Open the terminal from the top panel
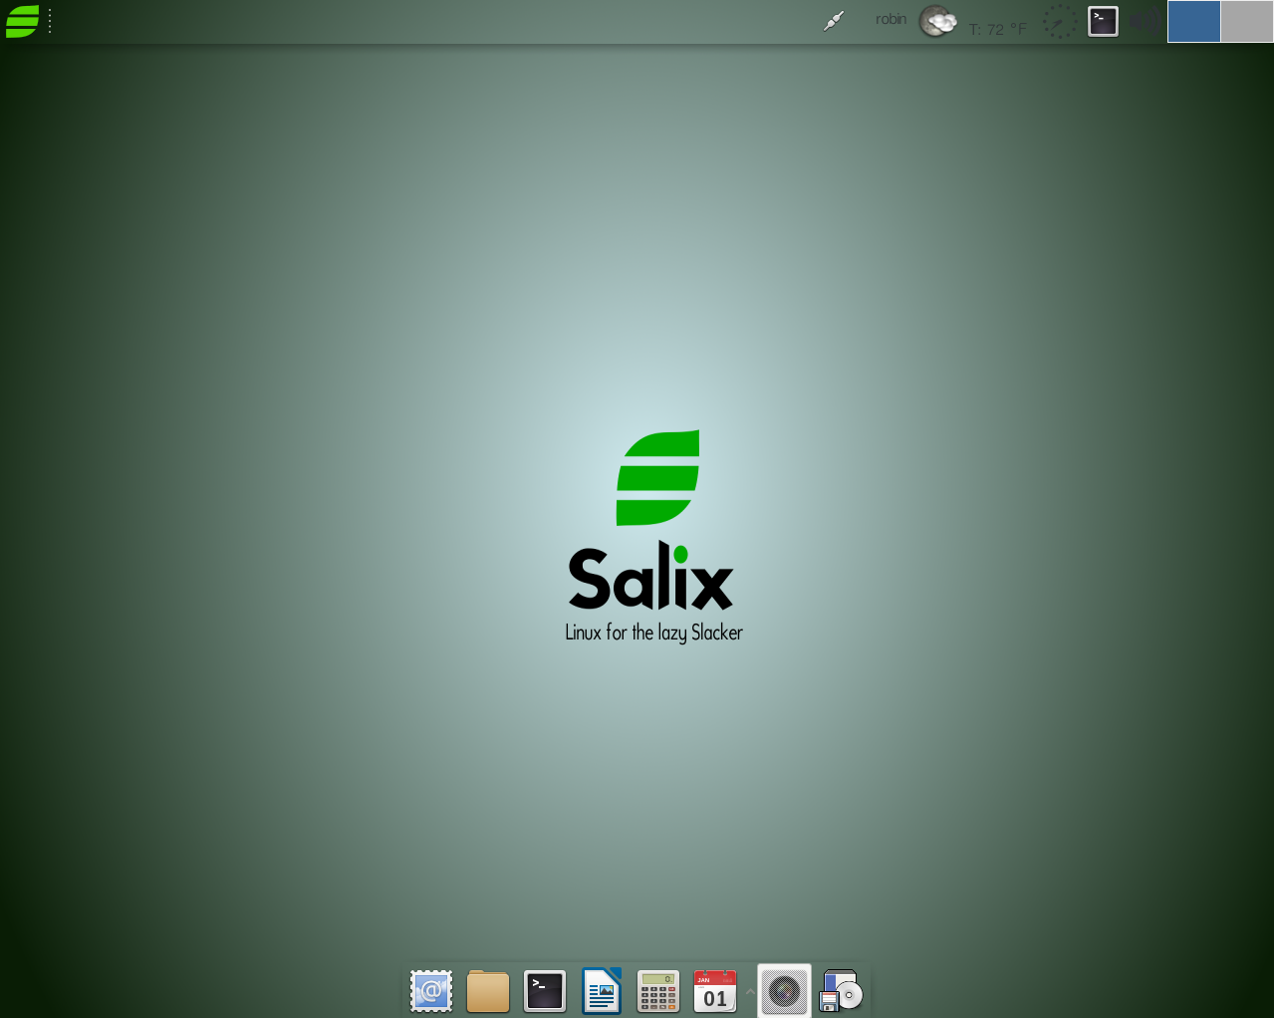The width and height of the screenshot is (1274, 1018). pyautogui.click(x=1103, y=21)
